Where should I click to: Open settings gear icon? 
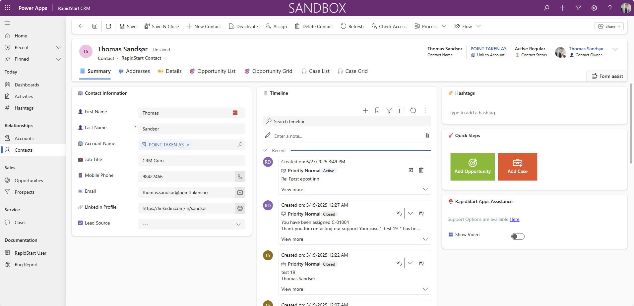click(x=594, y=8)
